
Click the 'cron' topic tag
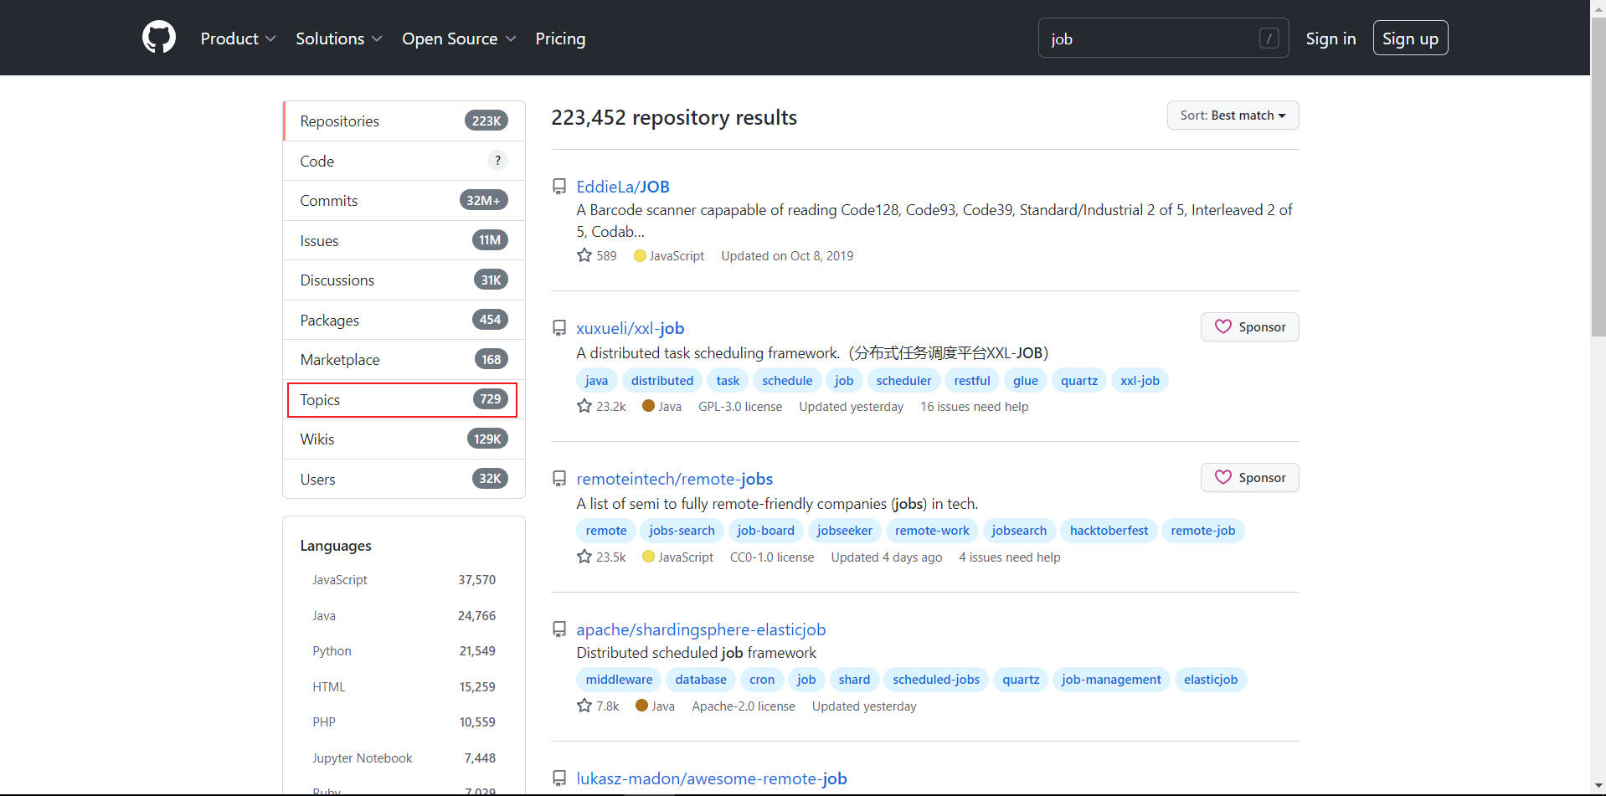762,680
